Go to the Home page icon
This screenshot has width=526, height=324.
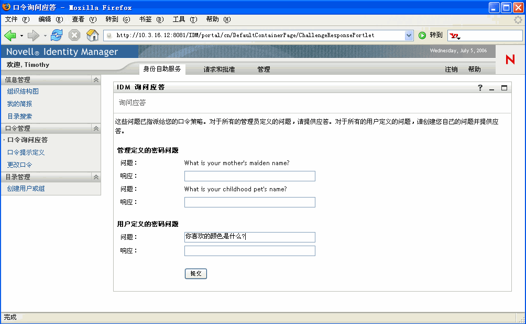pos(92,35)
